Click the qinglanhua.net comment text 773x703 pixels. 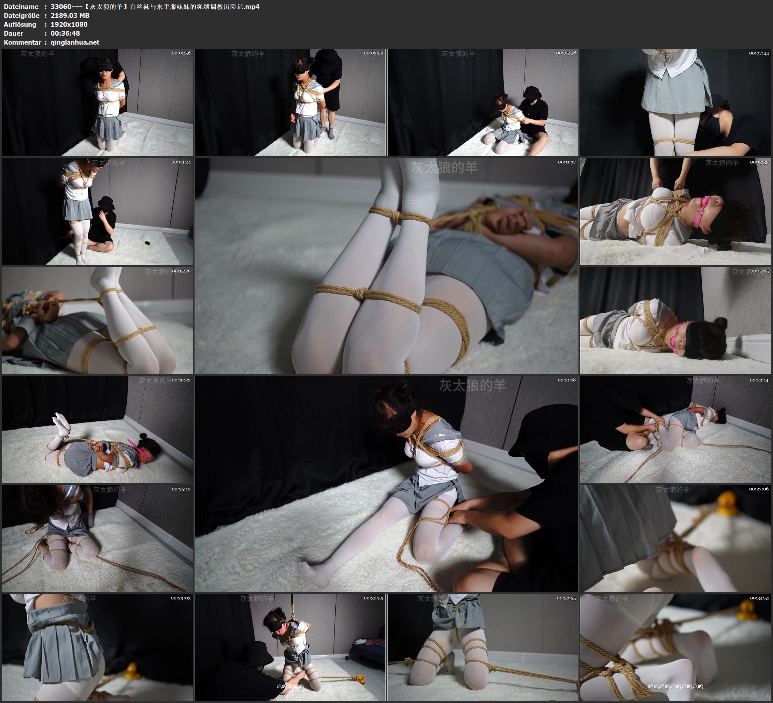[75, 42]
